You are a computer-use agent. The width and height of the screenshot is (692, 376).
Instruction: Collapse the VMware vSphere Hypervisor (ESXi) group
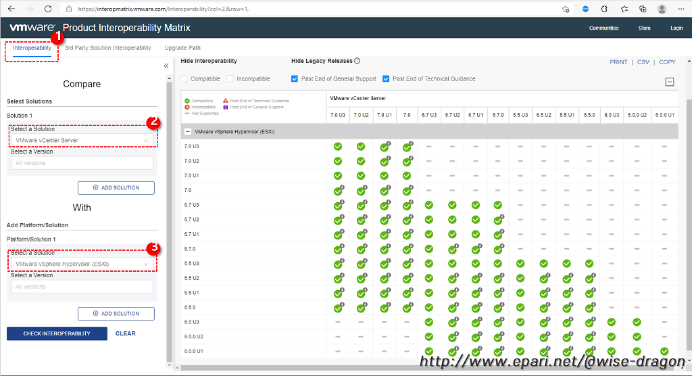[188, 132]
